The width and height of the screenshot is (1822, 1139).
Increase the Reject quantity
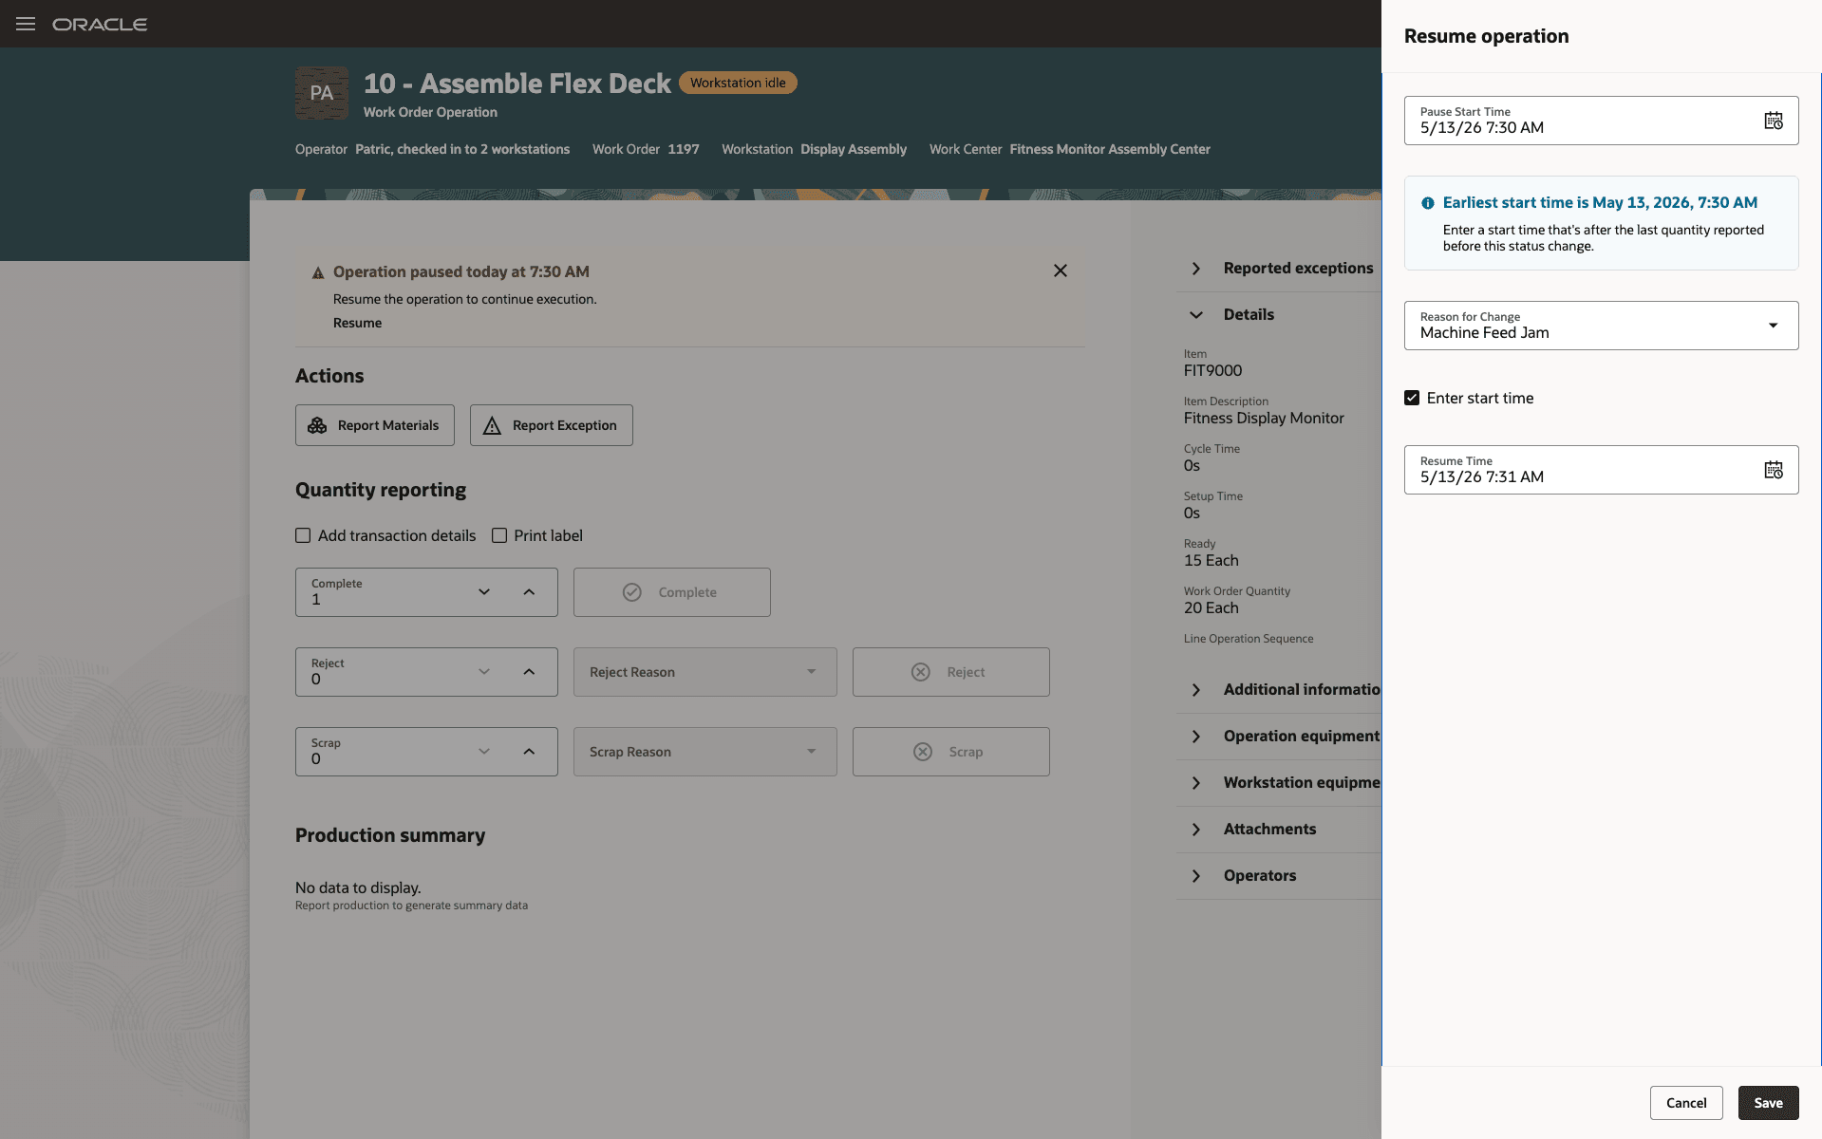click(x=529, y=672)
